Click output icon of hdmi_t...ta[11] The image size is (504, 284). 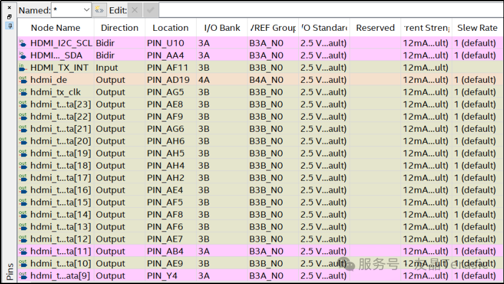point(23,251)
